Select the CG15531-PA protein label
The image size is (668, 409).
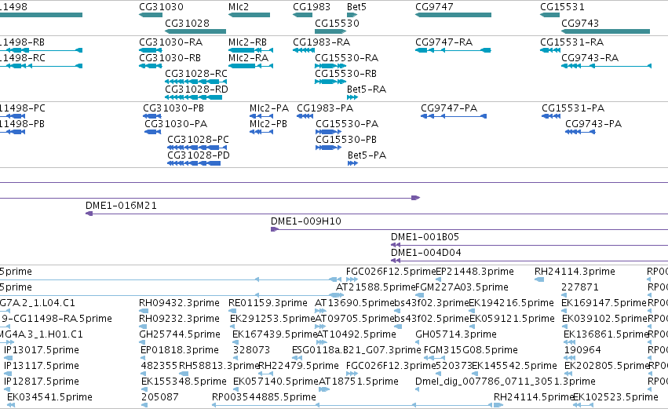coord(574,108)
